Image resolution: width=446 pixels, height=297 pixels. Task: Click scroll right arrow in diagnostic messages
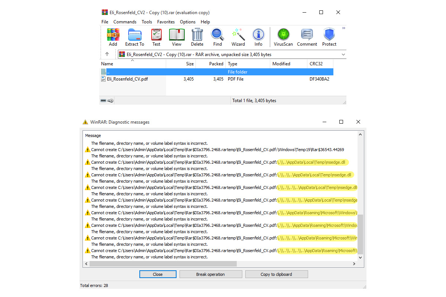point(354,264)
